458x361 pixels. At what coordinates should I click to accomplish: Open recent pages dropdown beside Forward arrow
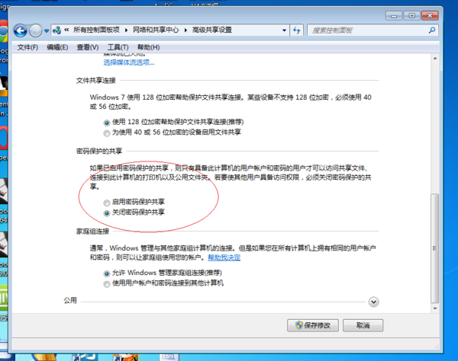click(x=47, y=30)
